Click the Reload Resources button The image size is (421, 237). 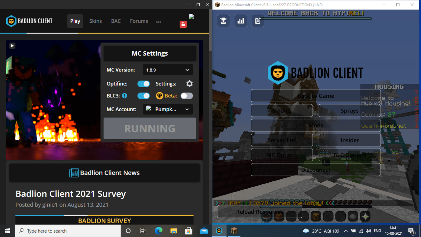click(260, 212)
